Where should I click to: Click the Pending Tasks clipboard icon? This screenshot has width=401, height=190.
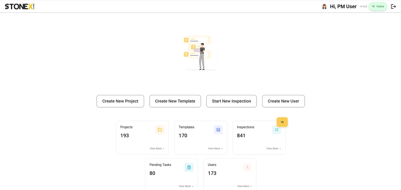(189, 167)
